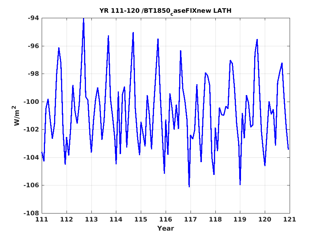The width and height of the screenshot is (320, 239).
Task: Click the x-axis tick label 115
Action: click(141, 219)
